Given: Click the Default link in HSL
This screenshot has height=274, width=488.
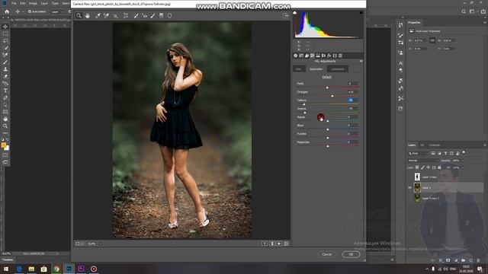Looking at the screenshot, I should tap(326, 77).
